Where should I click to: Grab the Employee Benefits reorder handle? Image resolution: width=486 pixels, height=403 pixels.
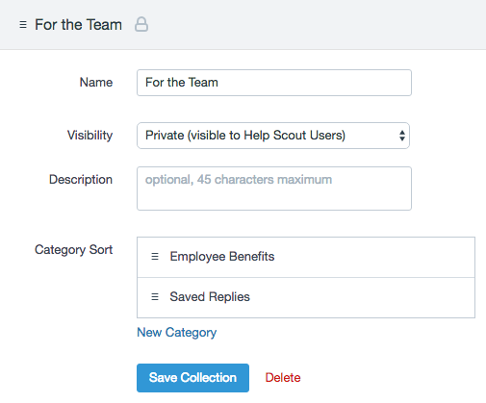click(155, 257)
